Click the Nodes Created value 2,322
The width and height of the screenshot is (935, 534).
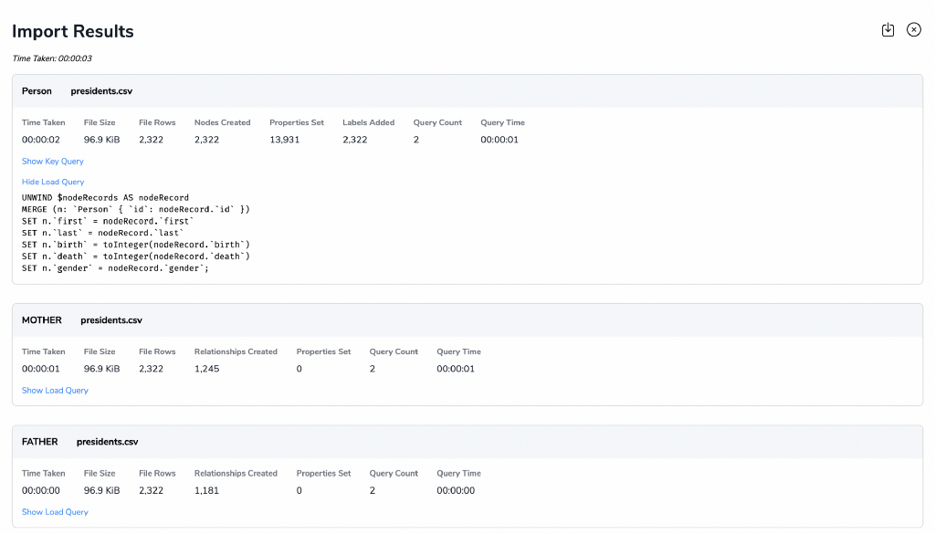coord(207,140)
